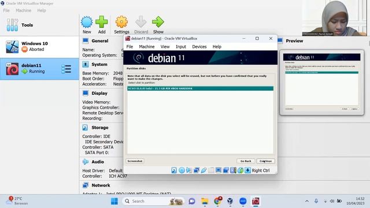Open Help menu in debian11 VM window
Image resolution: width=370 pixels, height=208 pixels.
(x=217, y=47)
